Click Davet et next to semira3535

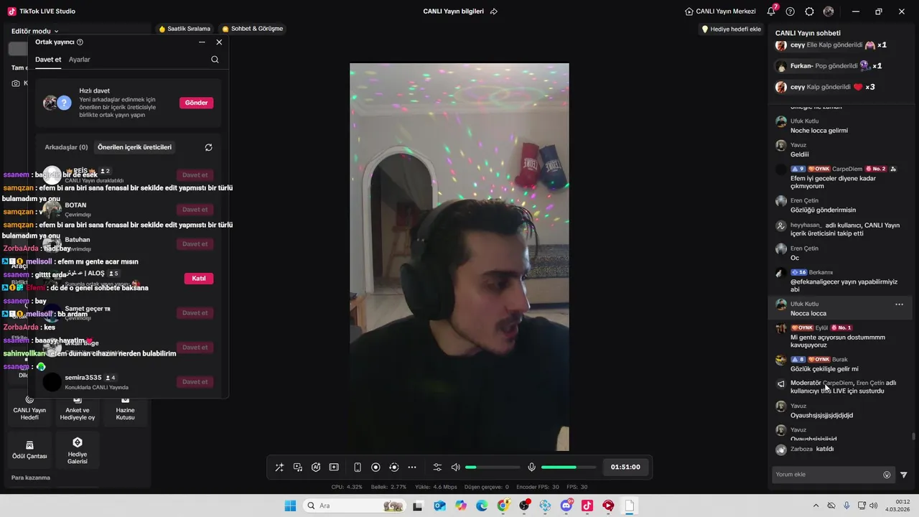pyautogui.click(x=195, y=382)
